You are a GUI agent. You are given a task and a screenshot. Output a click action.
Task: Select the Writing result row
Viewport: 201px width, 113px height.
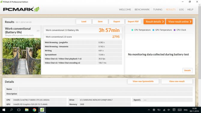[x=83, y=51]
